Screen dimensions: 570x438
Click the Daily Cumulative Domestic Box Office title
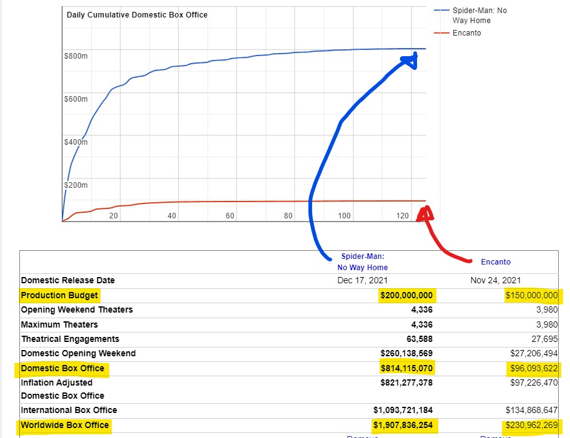[137, 15]
